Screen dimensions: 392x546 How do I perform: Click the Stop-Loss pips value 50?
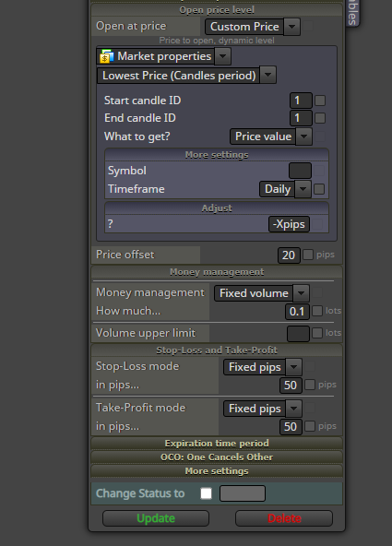(291, 386)
